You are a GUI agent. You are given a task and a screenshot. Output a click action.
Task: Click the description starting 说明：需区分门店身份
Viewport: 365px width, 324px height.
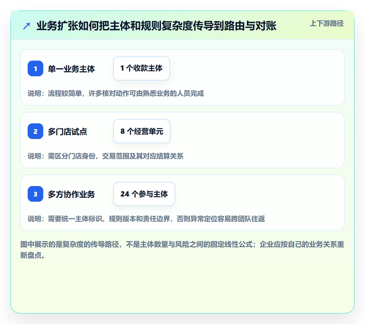point(106,156)
